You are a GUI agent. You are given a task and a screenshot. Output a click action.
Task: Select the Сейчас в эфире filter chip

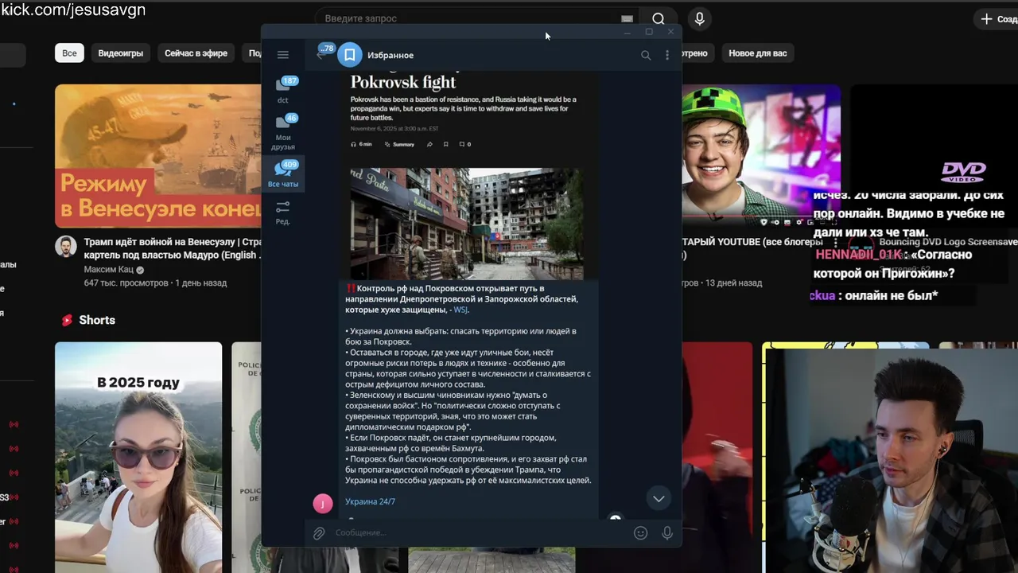point(196,53)
